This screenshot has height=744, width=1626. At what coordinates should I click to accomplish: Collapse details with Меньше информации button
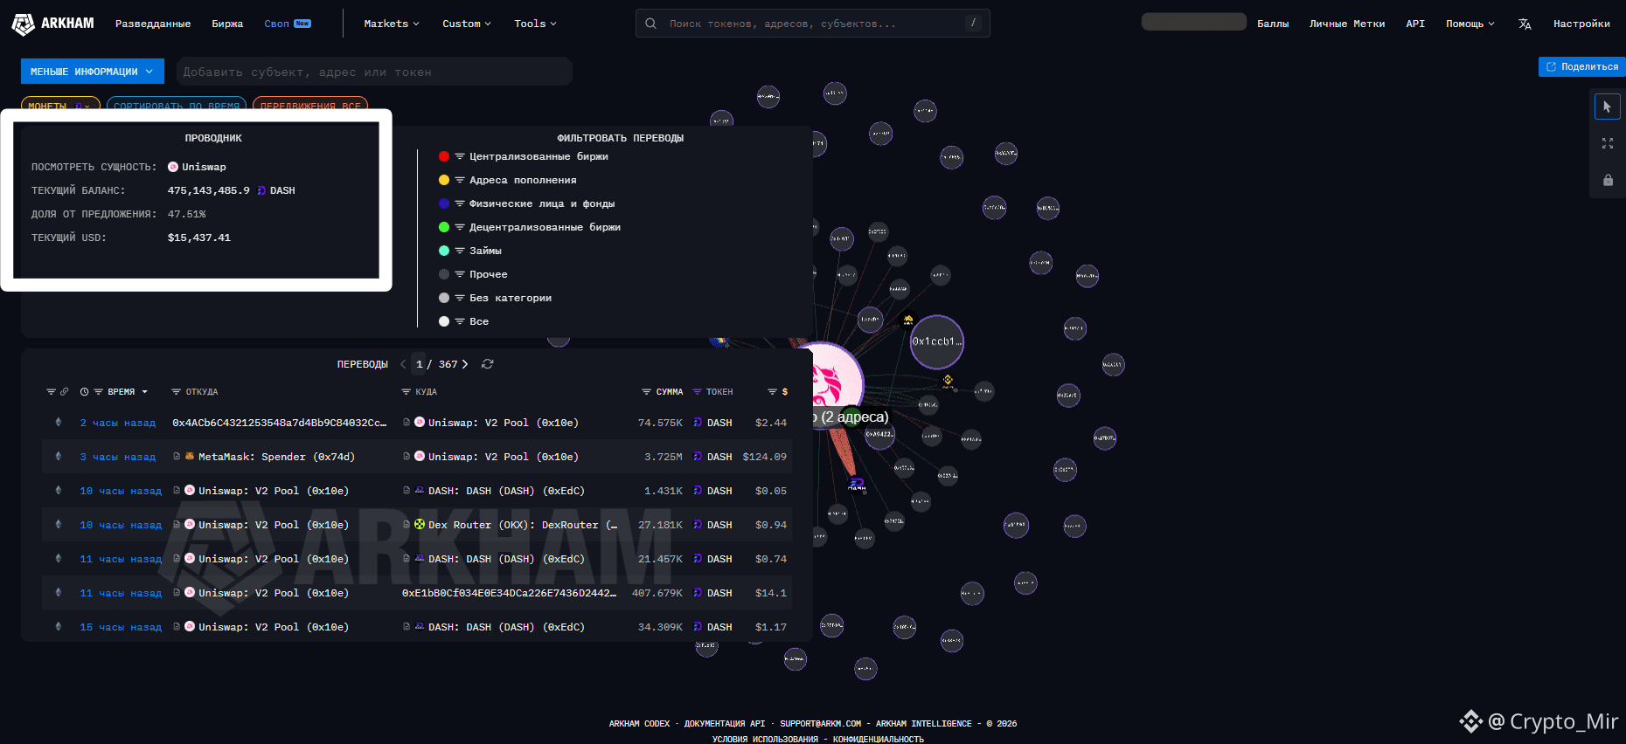93,72
